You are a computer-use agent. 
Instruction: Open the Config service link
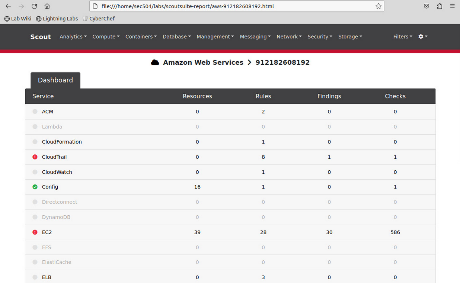[50, 187]
